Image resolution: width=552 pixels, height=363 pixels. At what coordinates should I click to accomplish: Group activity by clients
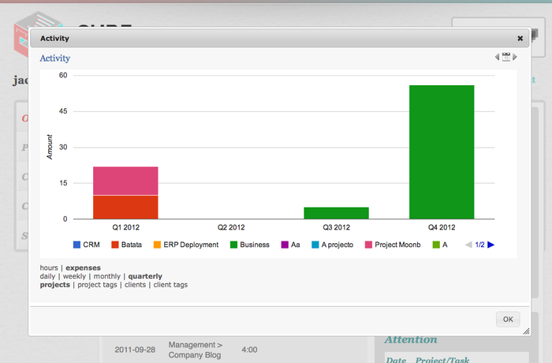coord(135,284)
